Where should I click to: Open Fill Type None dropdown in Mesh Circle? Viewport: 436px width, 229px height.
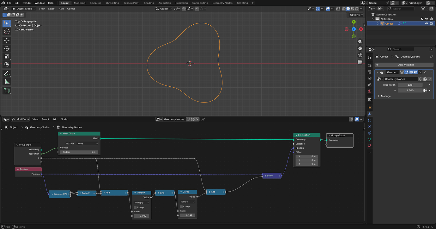[x=88, y=144]
